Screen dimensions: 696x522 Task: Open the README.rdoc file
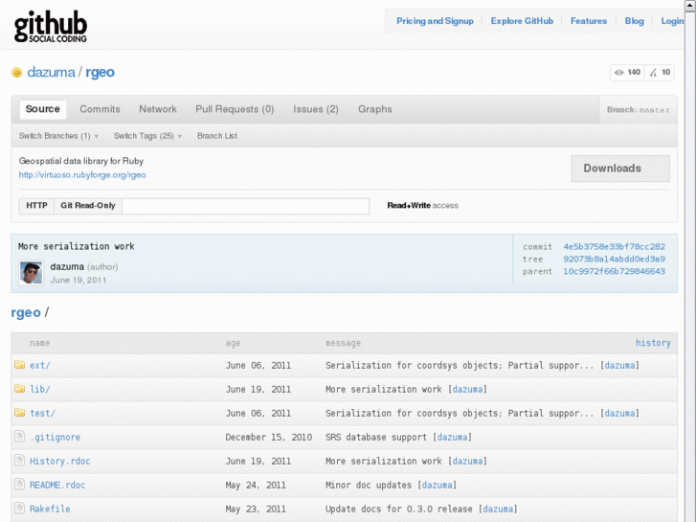click(x=57, y=486)
